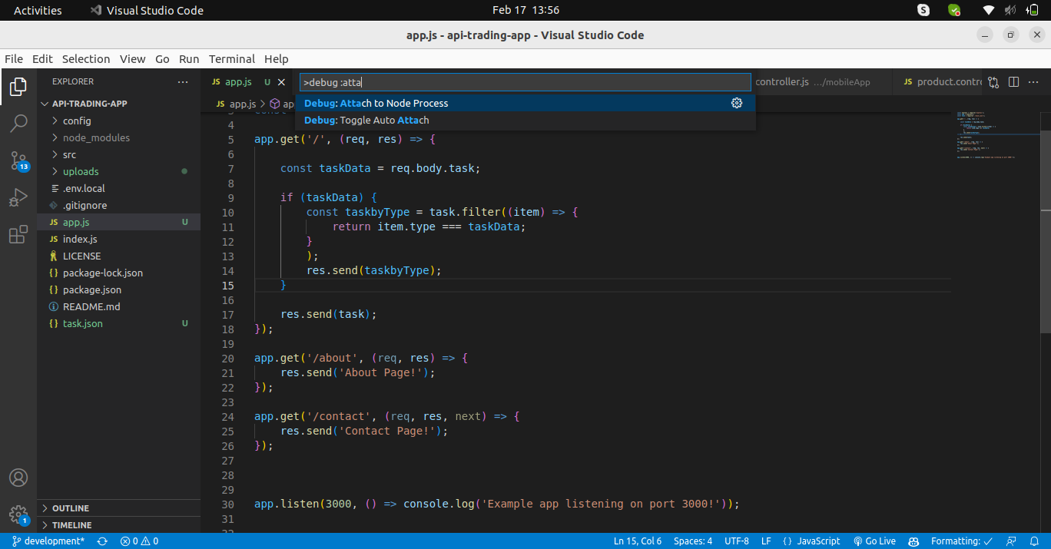This screenshot has height=549, width=1051.
Task: Open the Extensions view icon
Action: (18, 236)
